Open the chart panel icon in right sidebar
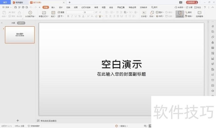 coord(213,59)
